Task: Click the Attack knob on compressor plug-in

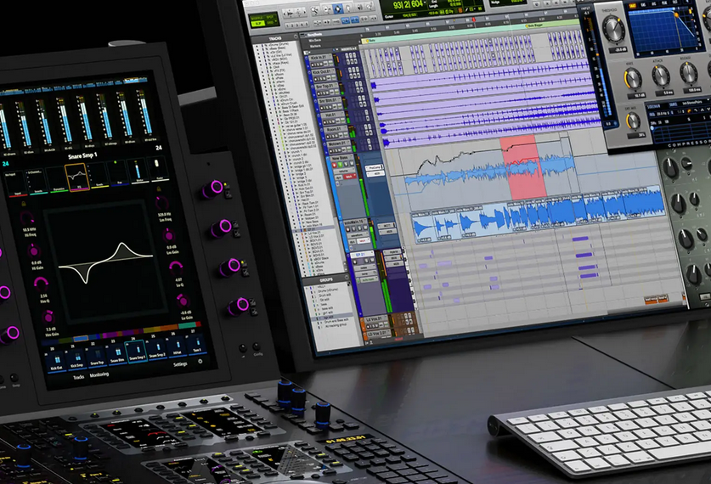Action: click(661, 76)
